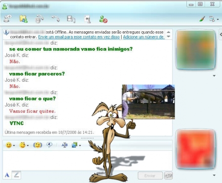
Task: Expand options under contact's display picture
Action: (214, 76)
